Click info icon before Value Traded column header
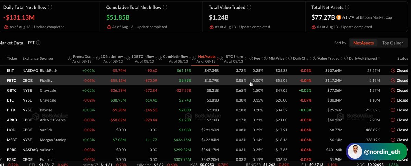 [x=314, y=58]
